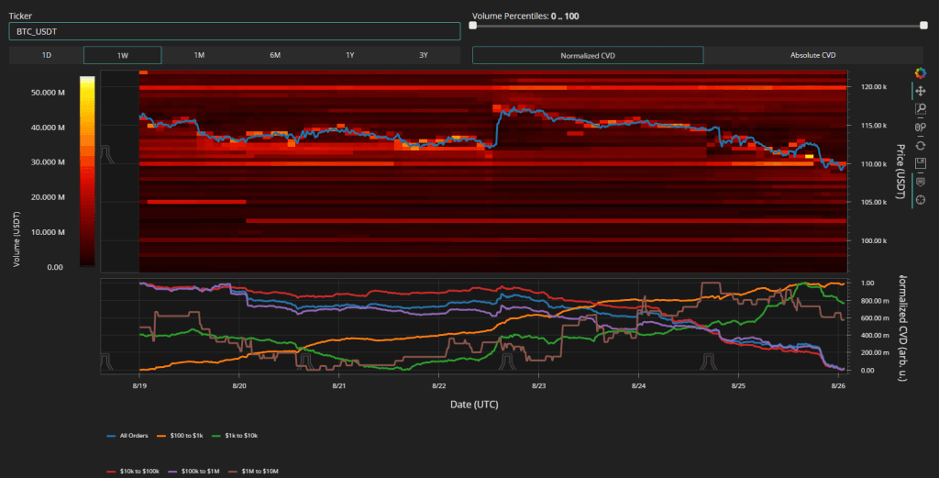Click the BTC_USDT ticker input field
This screenshot has height=478, width=939.
click(x=234, y=31)
